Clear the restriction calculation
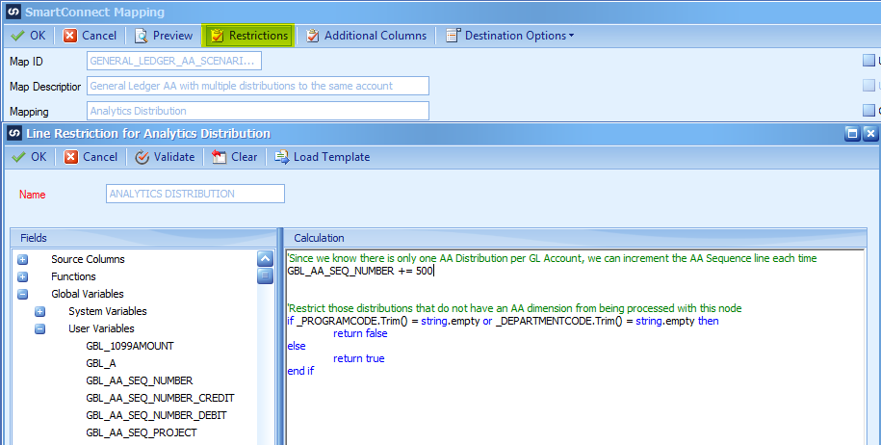Screen dimensions: 881x445 pos(235,157)
